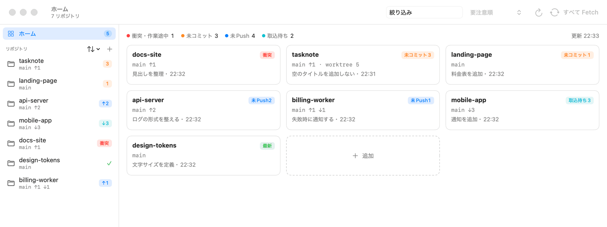Select ホーム in the sidebar
This screenshot has width=607, height=227.
click(x=59, y=34)
